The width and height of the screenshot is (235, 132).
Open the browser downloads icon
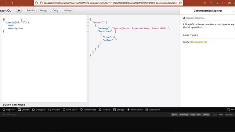211,3
